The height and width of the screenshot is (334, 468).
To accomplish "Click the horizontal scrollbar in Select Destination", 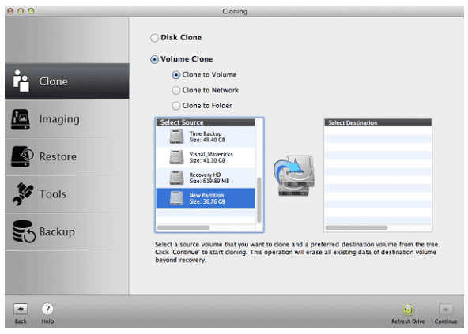I will pos(357,228).
